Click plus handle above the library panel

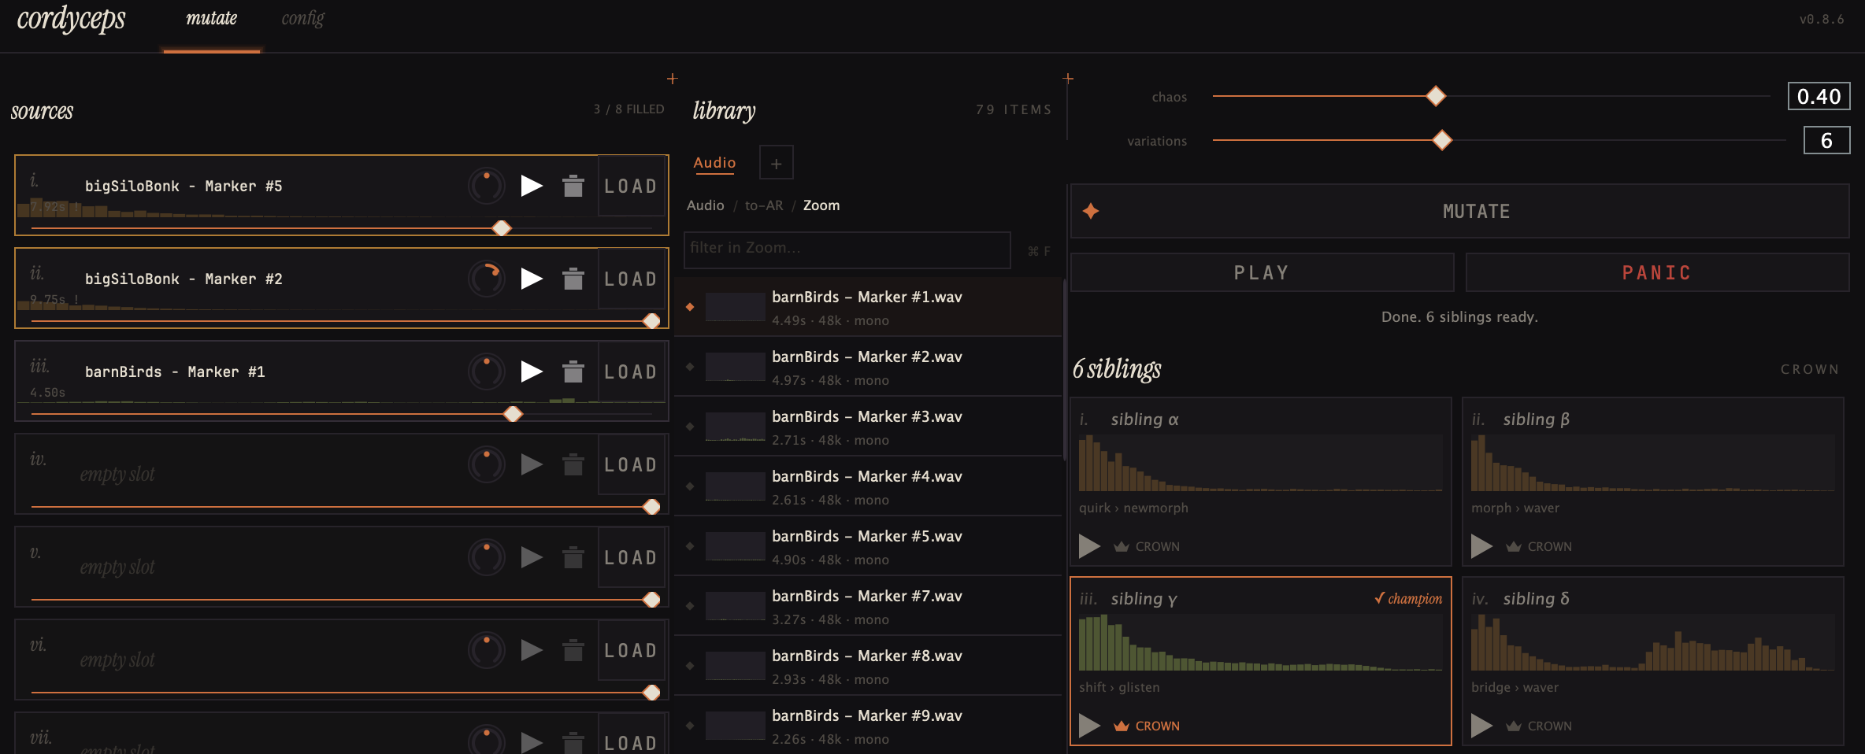1068,79
